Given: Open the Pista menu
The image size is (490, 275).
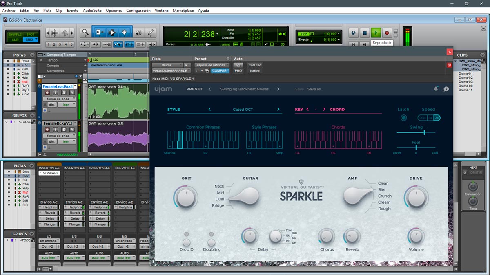Looking at the screenshot, I should tap(47, 11).
